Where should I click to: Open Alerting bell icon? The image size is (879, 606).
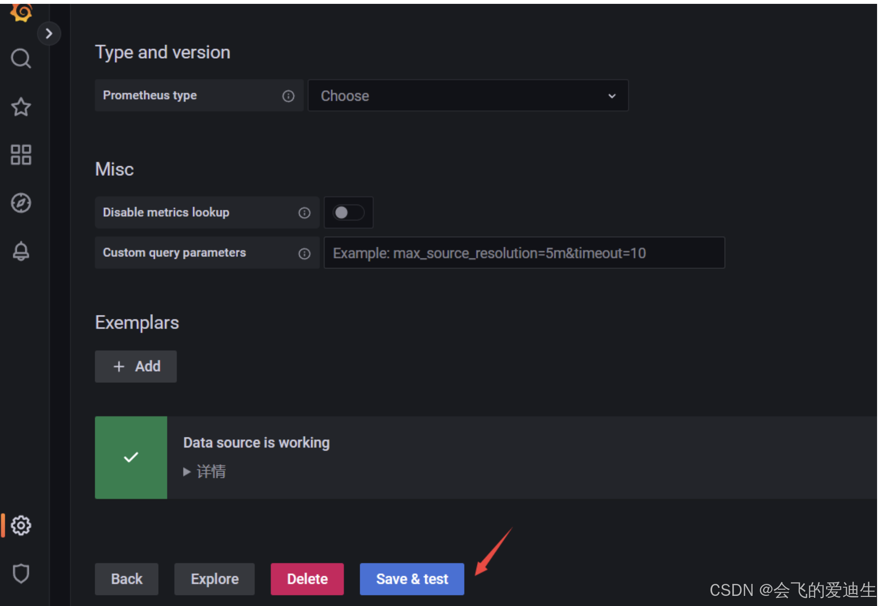(x=21, y=251)
